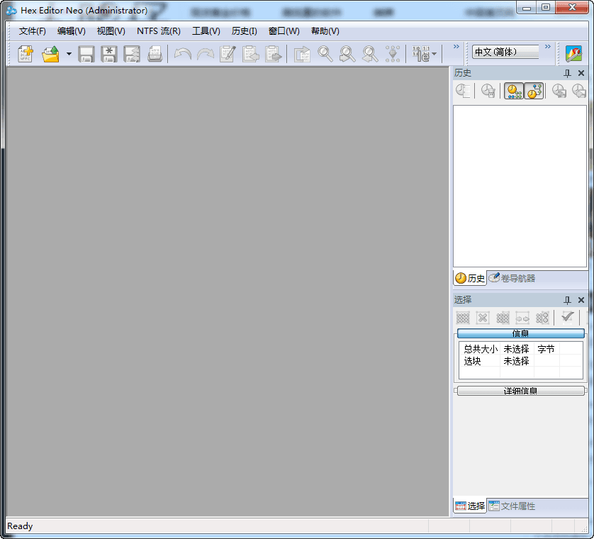The image size is (594, 539).
Task: Click the Print icon in toolbar
Action: pos(155,54)
